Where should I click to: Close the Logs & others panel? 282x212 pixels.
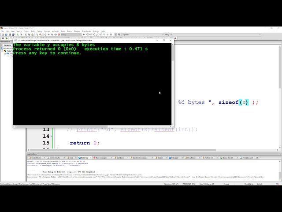click(280, 154)
